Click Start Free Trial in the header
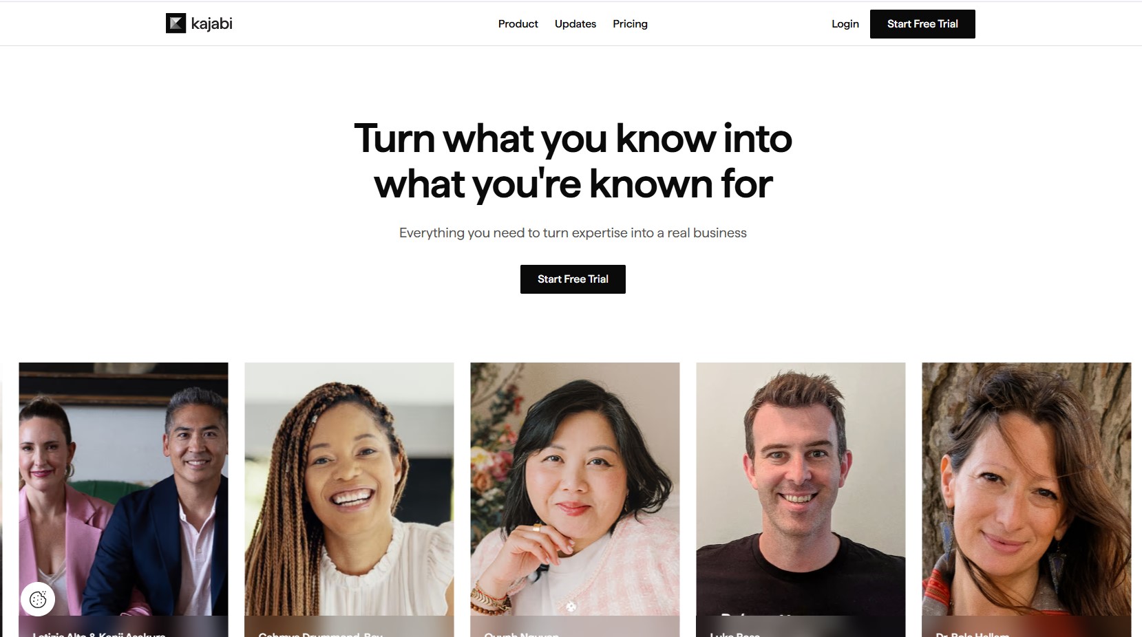 (x=922, y=24)
